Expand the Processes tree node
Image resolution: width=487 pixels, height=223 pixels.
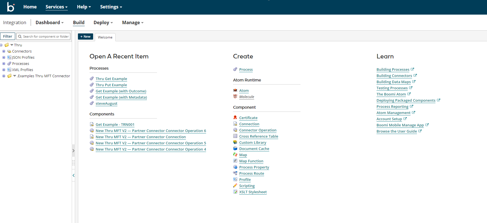point(4,64)
